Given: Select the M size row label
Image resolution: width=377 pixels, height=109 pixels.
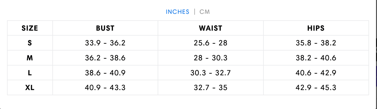Looking at the screenshot, I should pyautogui.click(x=30, y=58).
